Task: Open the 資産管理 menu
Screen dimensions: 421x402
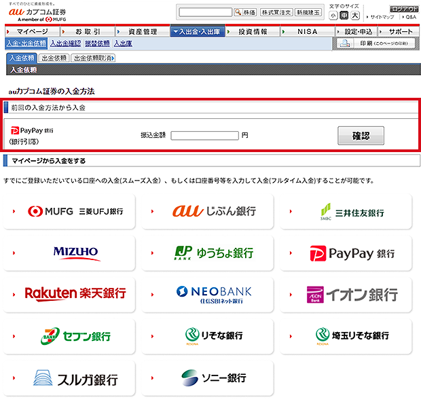Action: 143,31
